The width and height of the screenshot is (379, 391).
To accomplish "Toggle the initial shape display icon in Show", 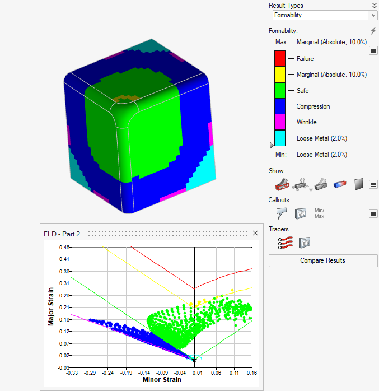I will [282, 184].
